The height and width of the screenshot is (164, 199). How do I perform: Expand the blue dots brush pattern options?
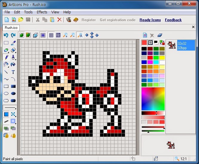click(16, 116)
